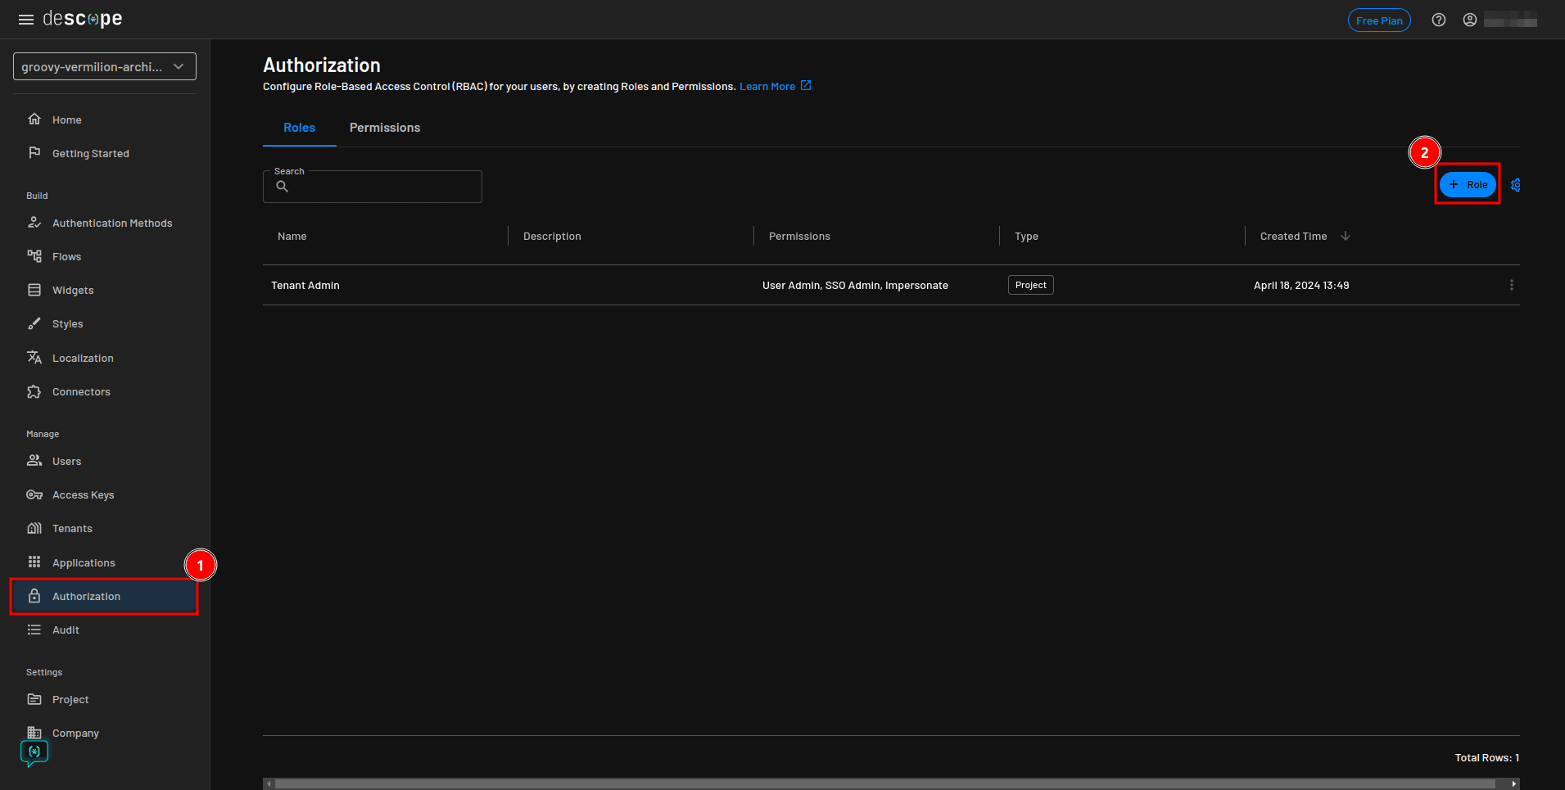Click the hamburger menu icon
The width and height of the screenshot is (1565, 790).
pos(26,20)
